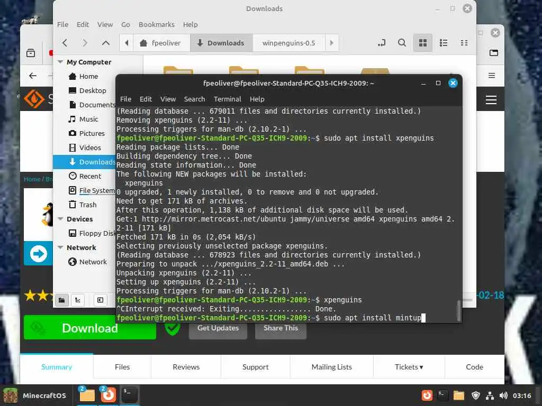Click the terminal taskbar icon
This screenshot has width=542, height=406.
[130, 395]
